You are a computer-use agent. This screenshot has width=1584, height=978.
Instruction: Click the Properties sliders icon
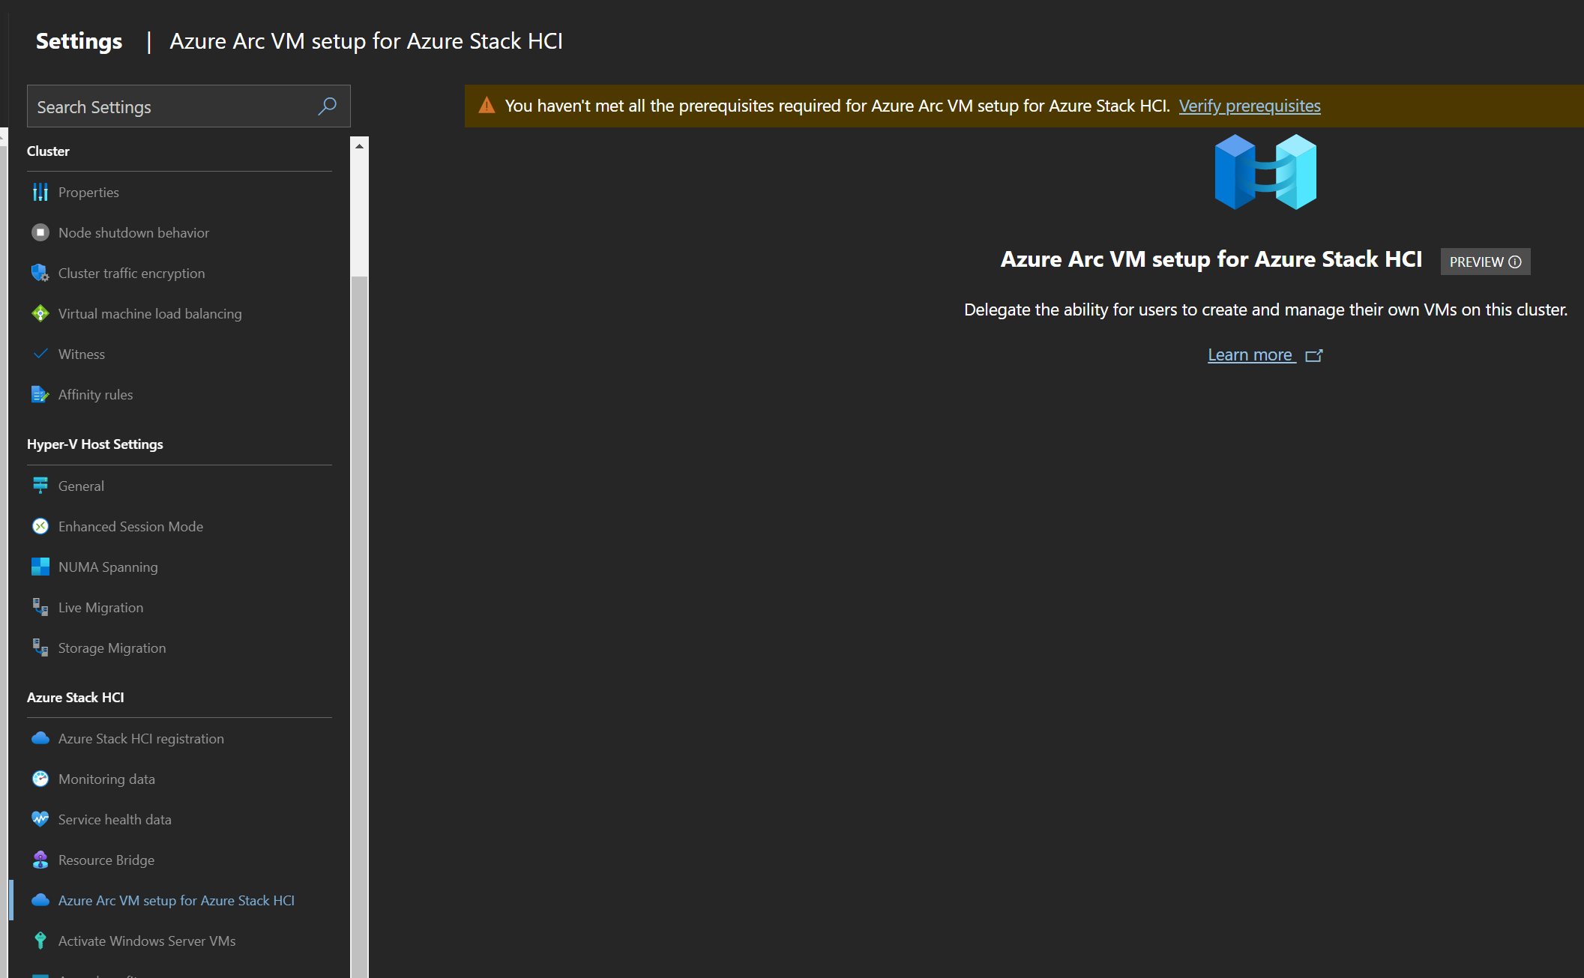pyautogui.click(x=40, y=193)
